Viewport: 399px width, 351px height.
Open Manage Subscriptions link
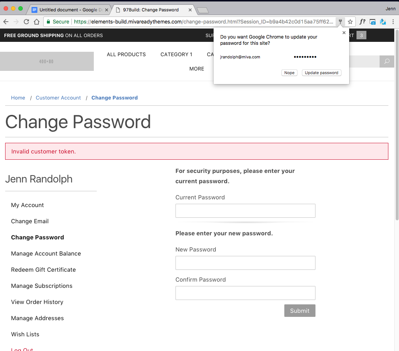tap(42, 286)
